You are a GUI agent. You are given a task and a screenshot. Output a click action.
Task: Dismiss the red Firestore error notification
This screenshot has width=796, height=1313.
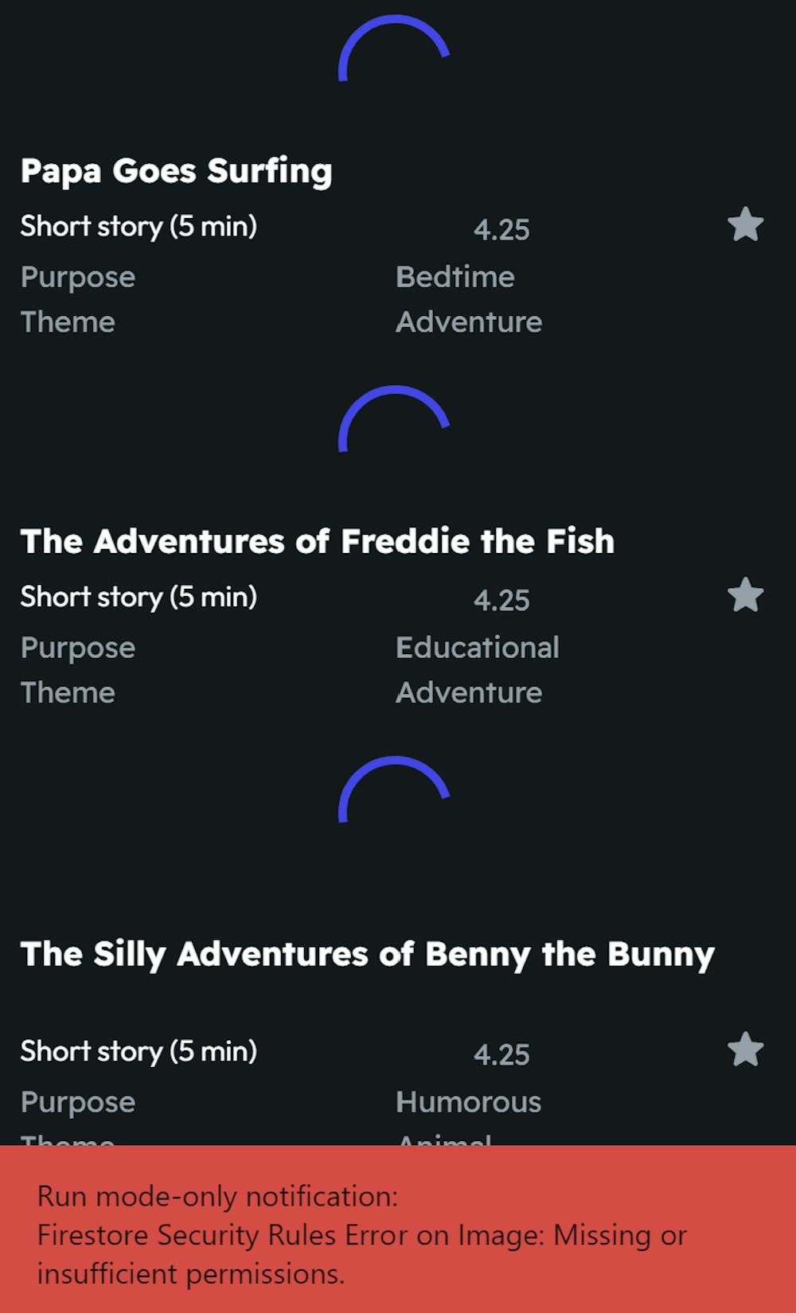(x=398, y=1235)
